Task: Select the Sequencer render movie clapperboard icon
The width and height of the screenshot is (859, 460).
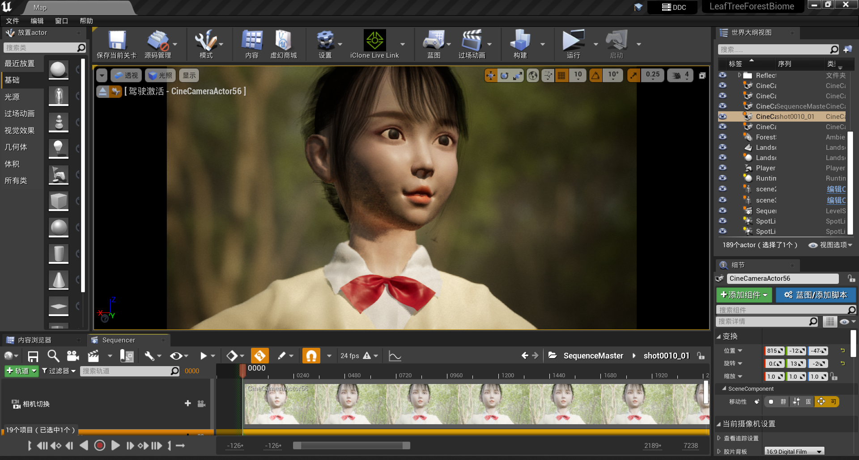Action: coord(92,356)
